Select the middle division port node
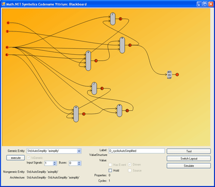 [x=94, y=88]
